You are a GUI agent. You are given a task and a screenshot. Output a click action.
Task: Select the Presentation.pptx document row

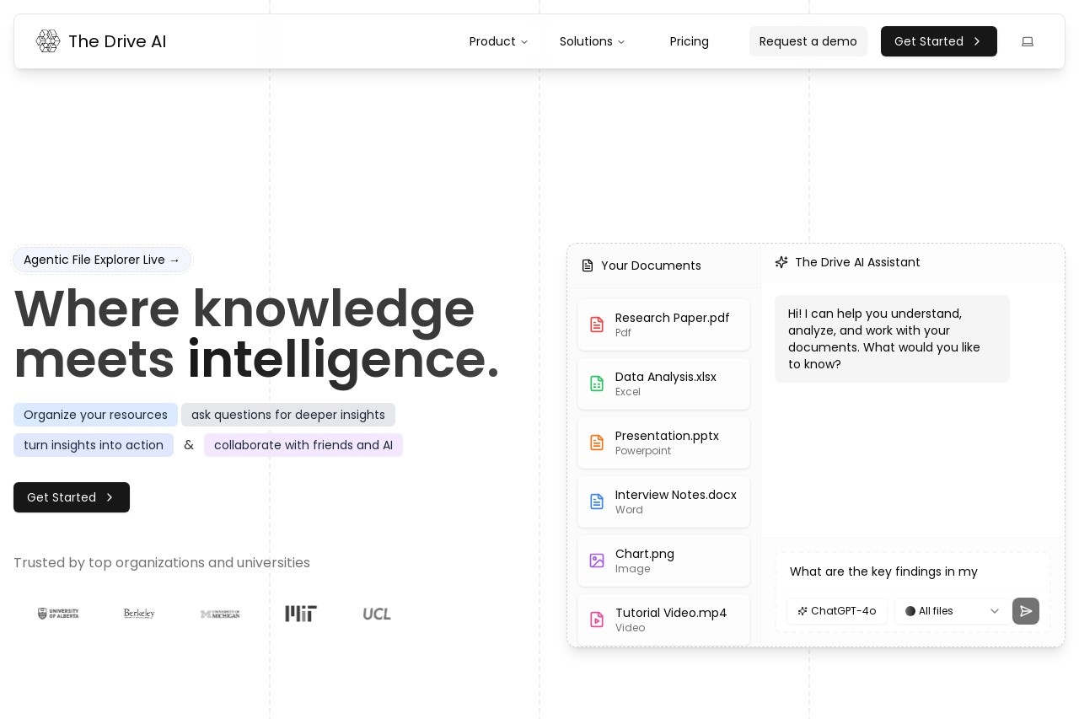click(x=663, y=443)
